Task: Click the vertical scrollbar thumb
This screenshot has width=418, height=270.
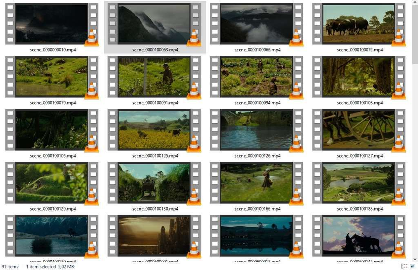Action: pos(415,34)
